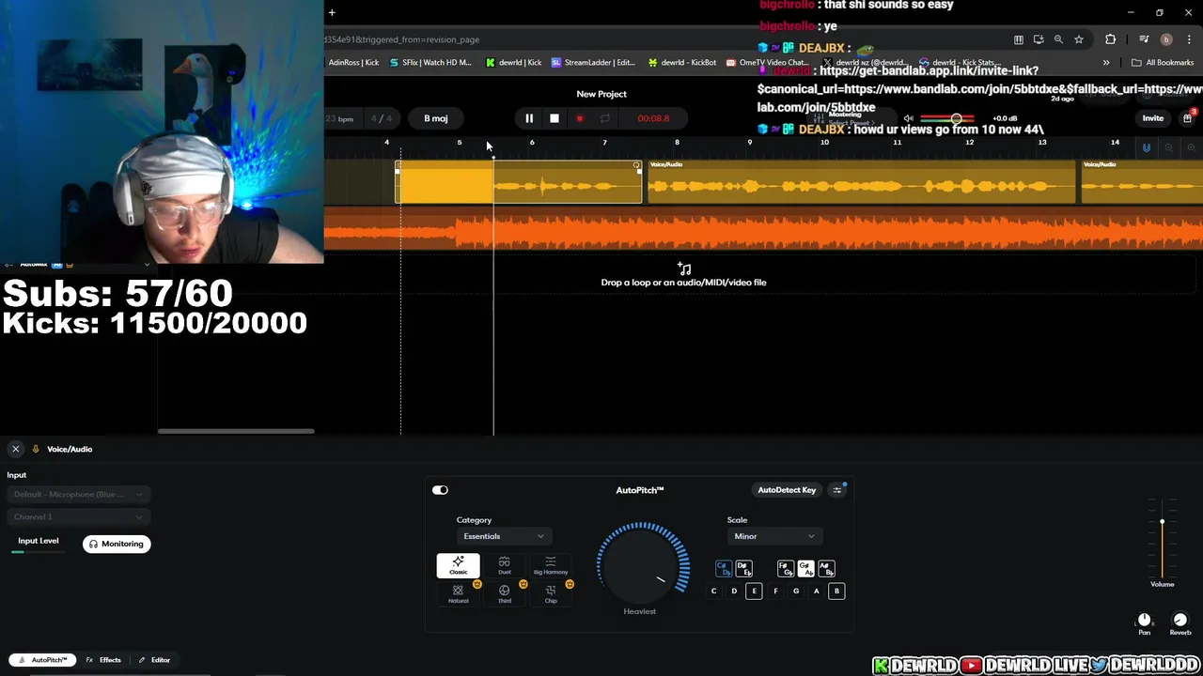Open the AdinRoss | Kick bookmark

[353, 63]
